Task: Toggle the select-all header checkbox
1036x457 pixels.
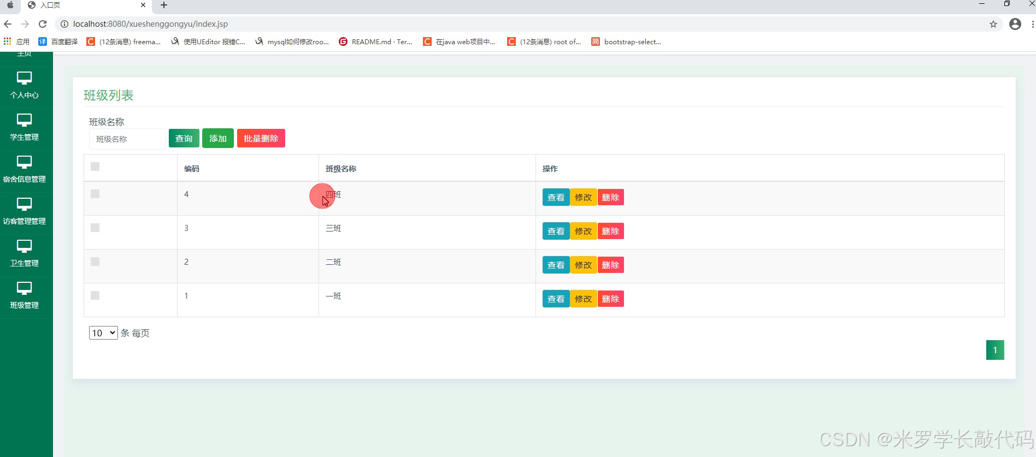Action: [x=95, y=167]
